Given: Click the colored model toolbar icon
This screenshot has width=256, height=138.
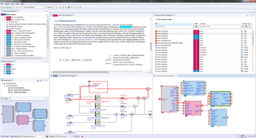Looking at the screenshot, I should point(69,7).
